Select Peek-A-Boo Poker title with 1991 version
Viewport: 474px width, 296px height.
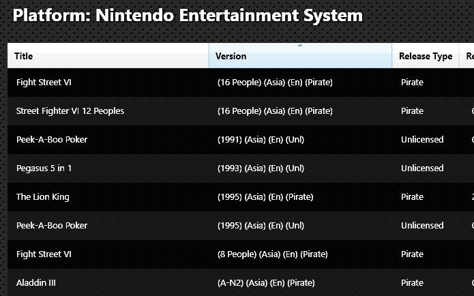[52, 140]
